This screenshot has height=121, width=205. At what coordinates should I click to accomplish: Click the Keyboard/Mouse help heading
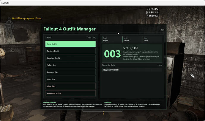tap(49, 102)
